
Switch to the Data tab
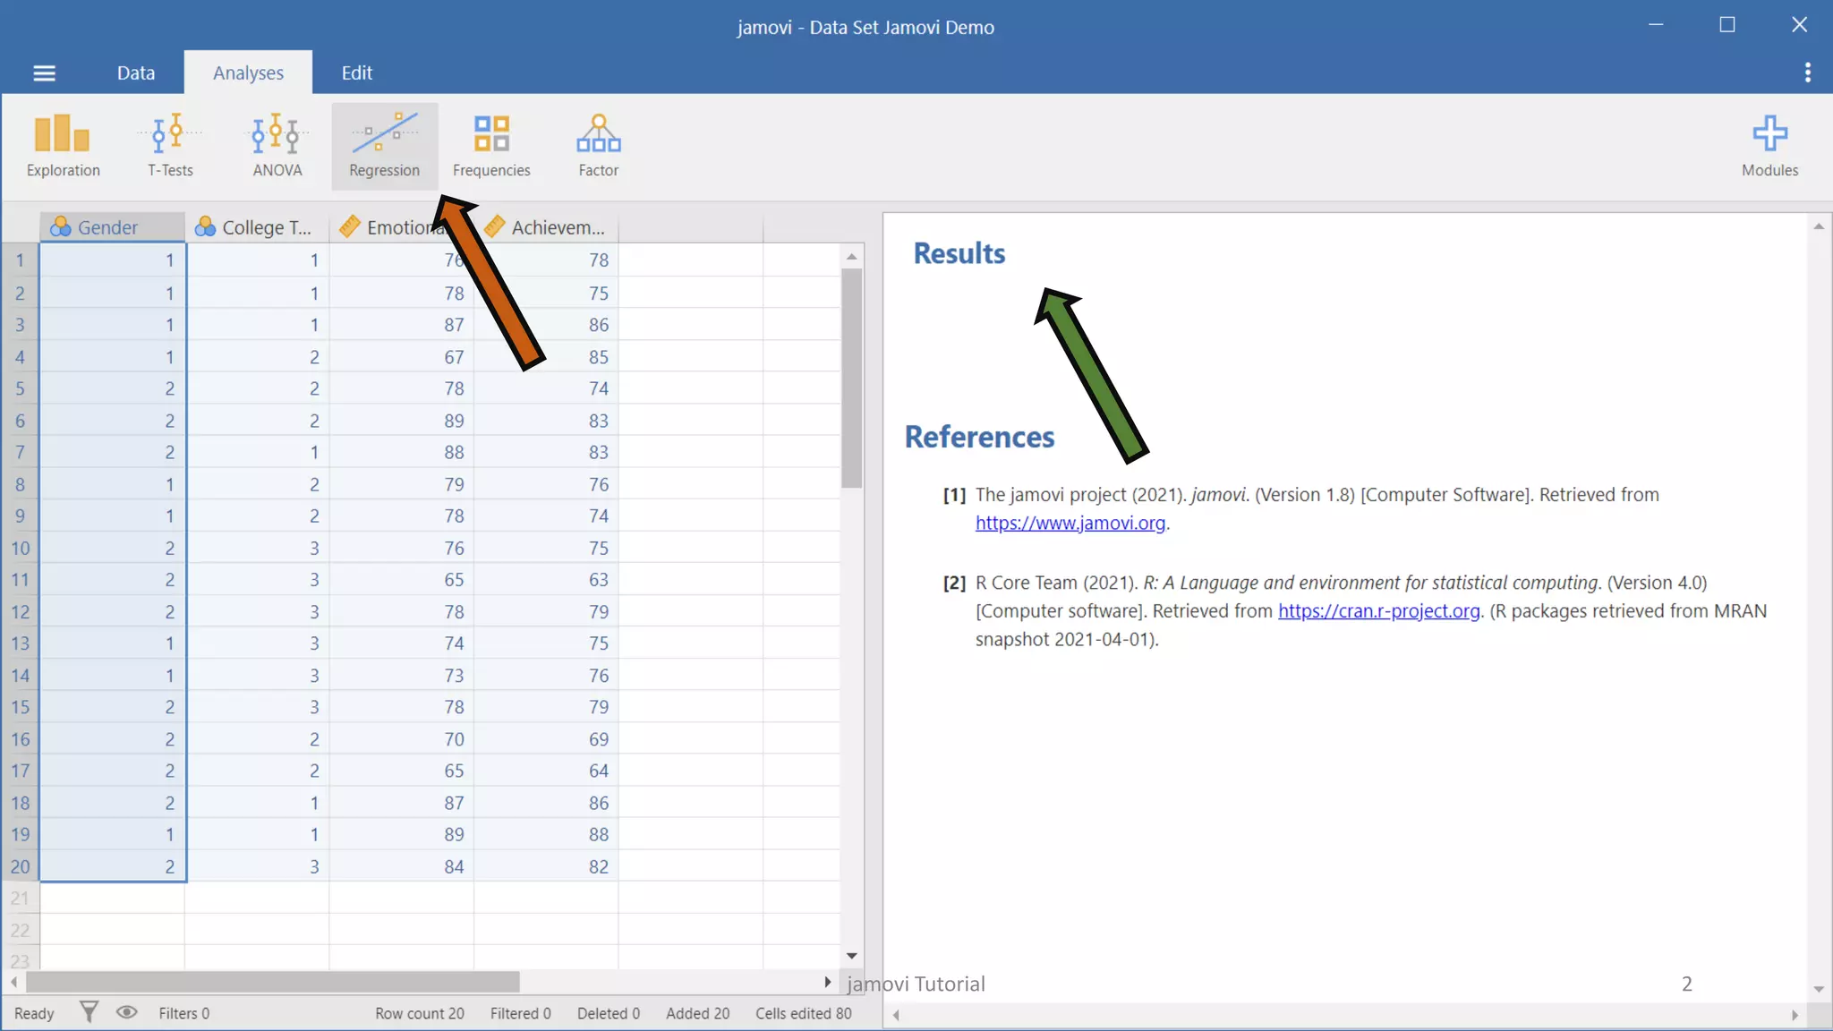(136, 73)
